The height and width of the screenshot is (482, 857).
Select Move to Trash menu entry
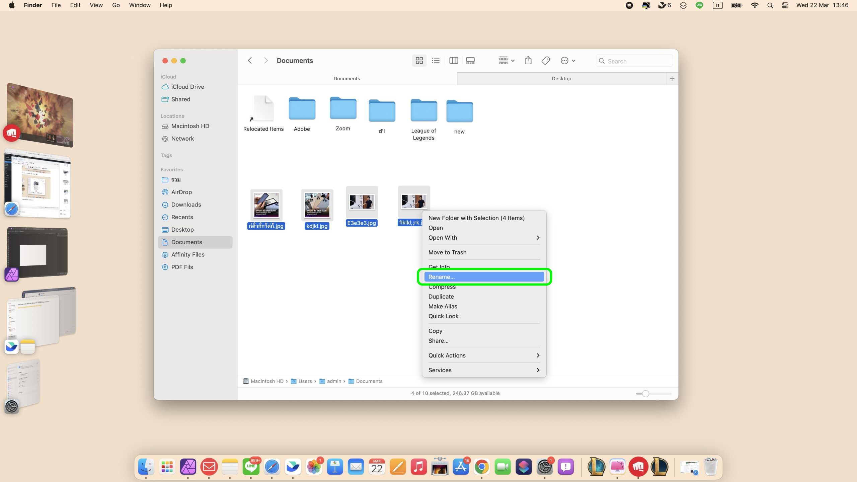tap(447, 252)
